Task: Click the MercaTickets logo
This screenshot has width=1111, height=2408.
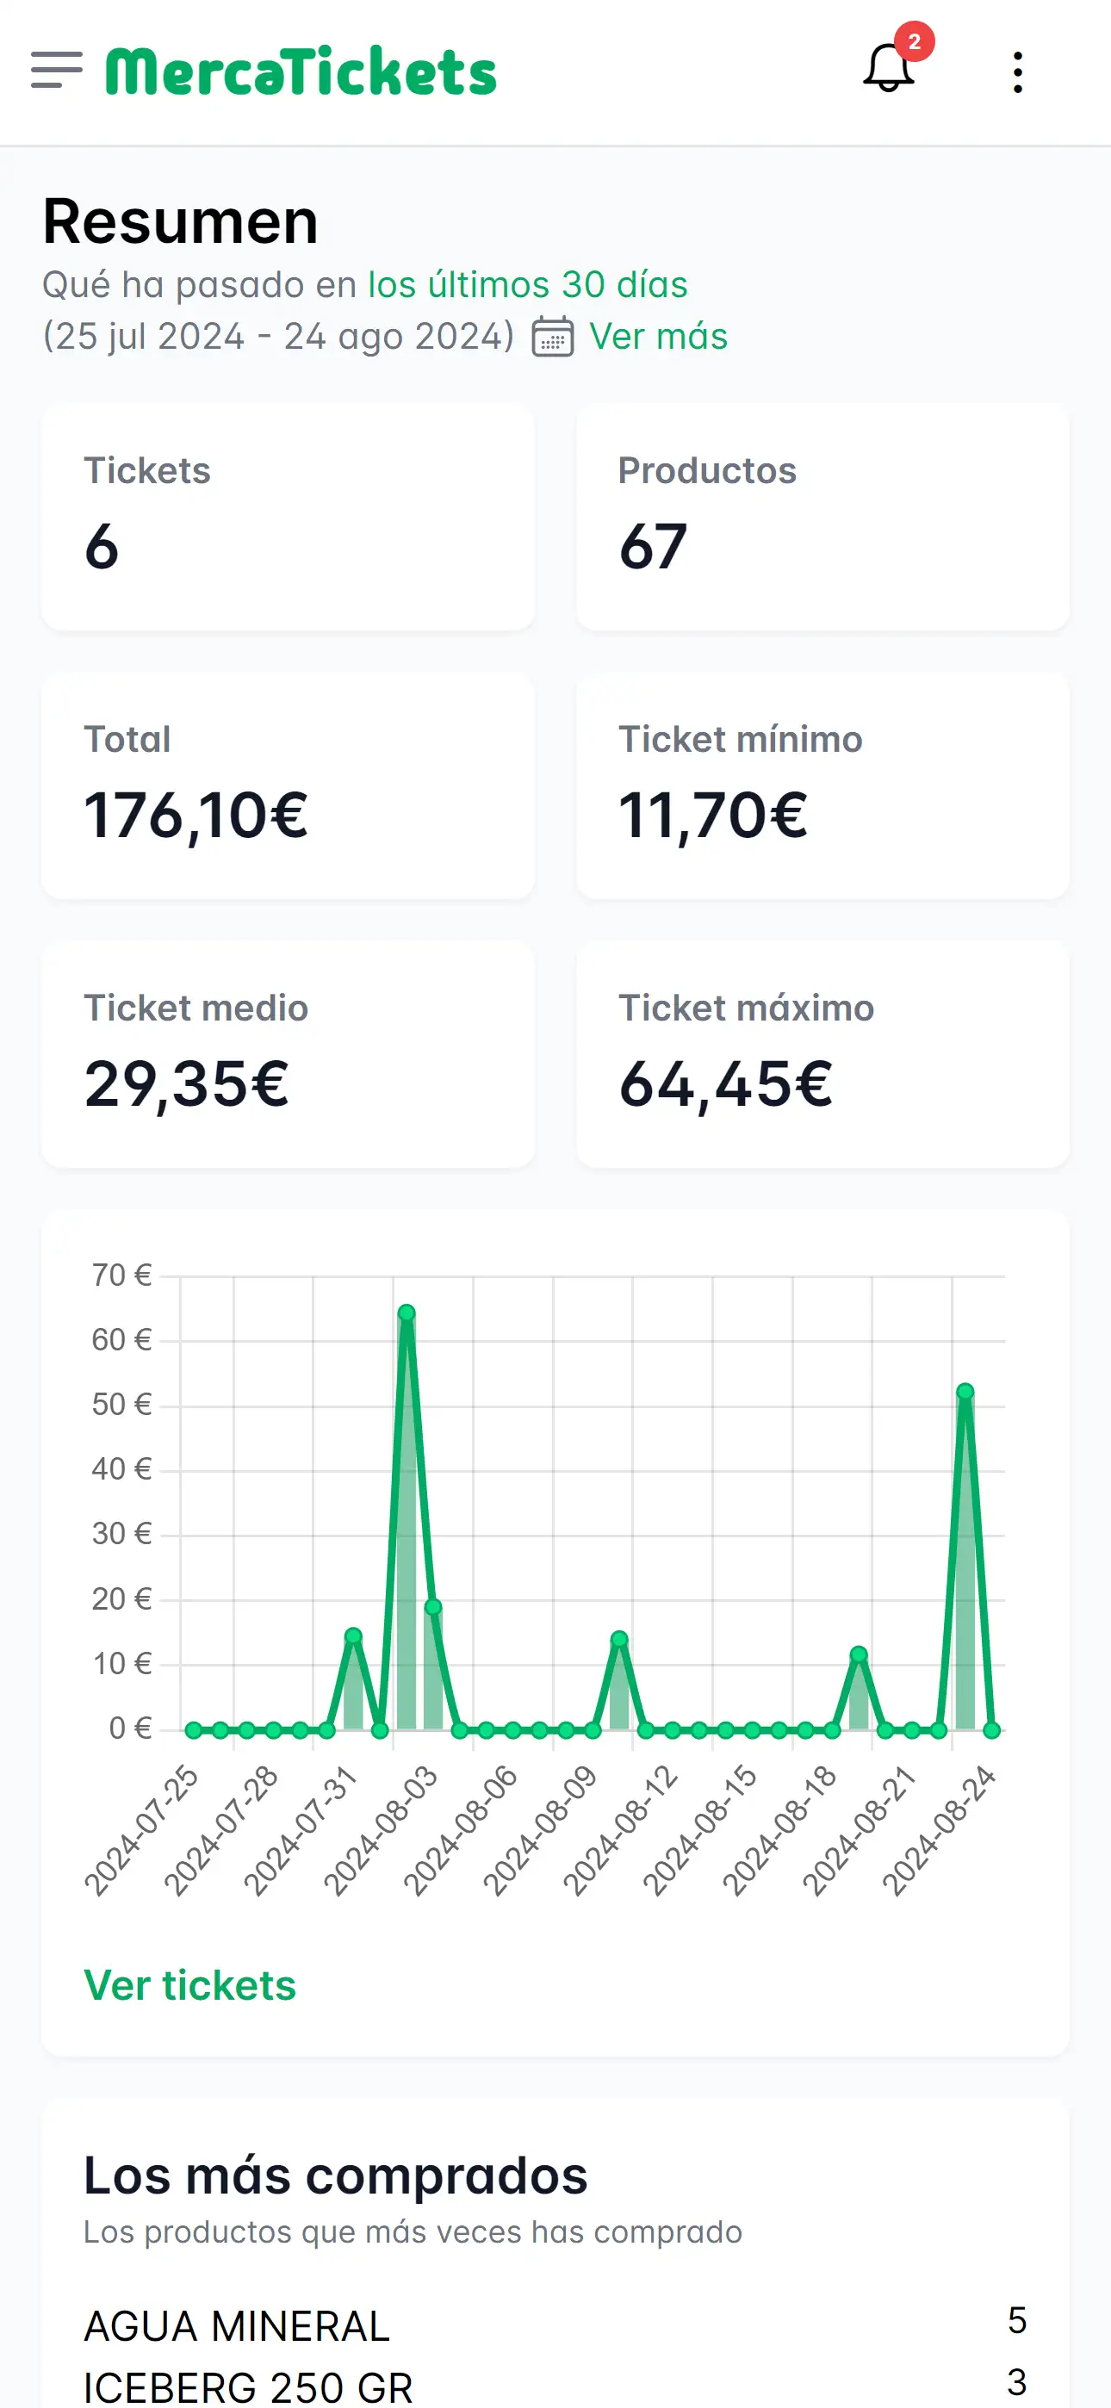Action: (x=301, y=71)
